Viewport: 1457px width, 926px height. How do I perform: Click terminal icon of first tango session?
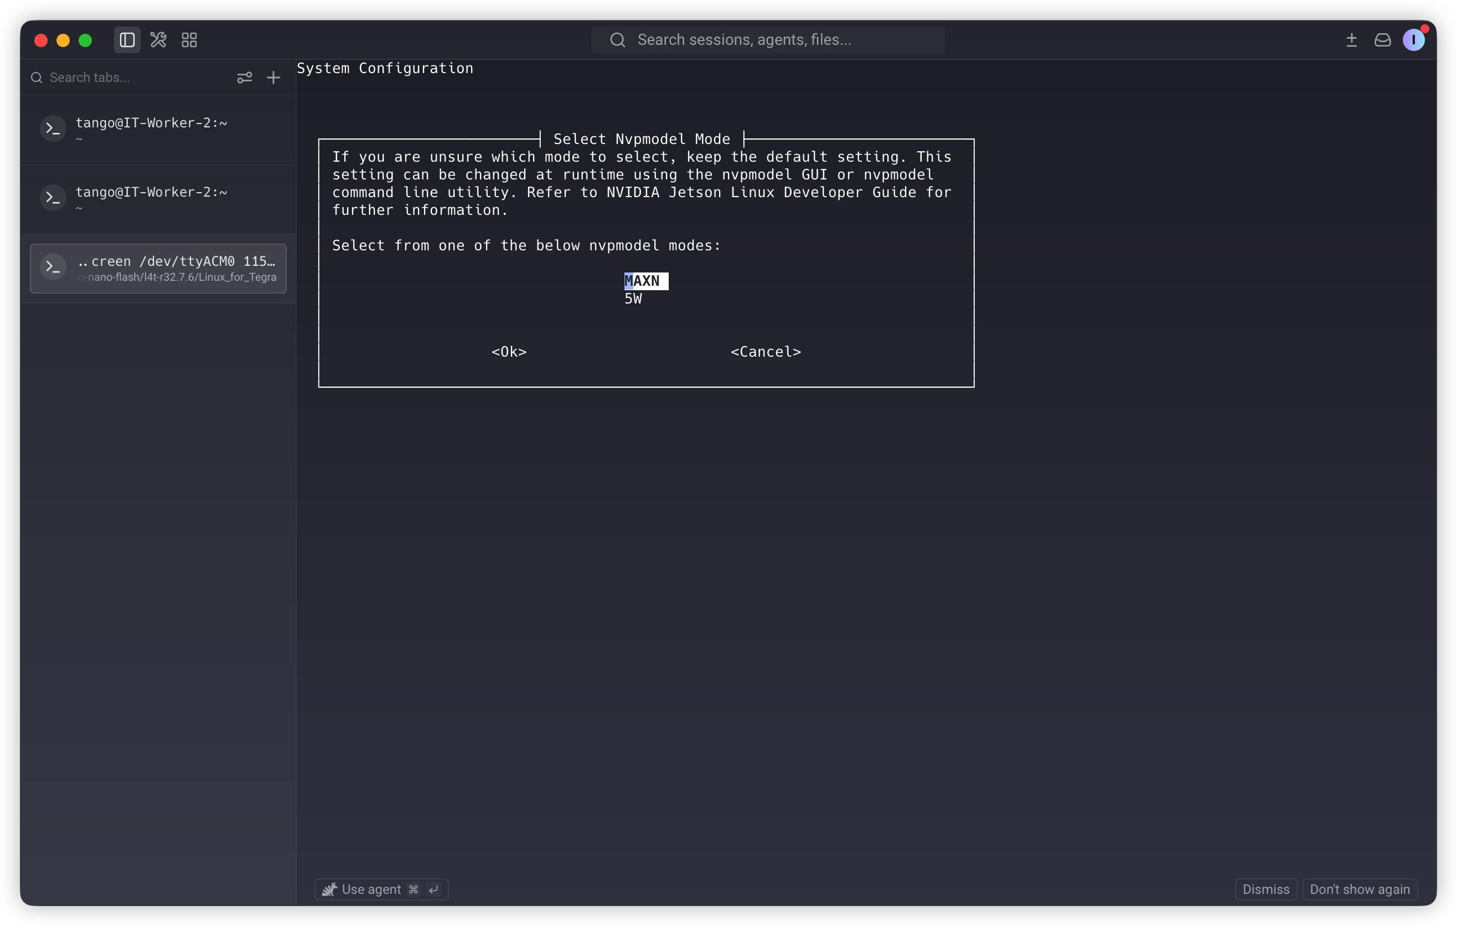tap(53, 128)
